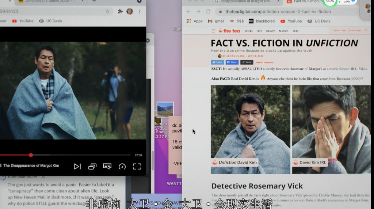Open the UC Davis bookmark in the right browser
Screen dimensions: 374x209
click(x=319, y=21)
